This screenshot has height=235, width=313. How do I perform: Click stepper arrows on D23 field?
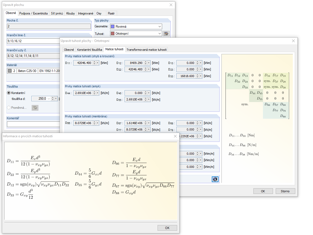(x=198, y=69)
